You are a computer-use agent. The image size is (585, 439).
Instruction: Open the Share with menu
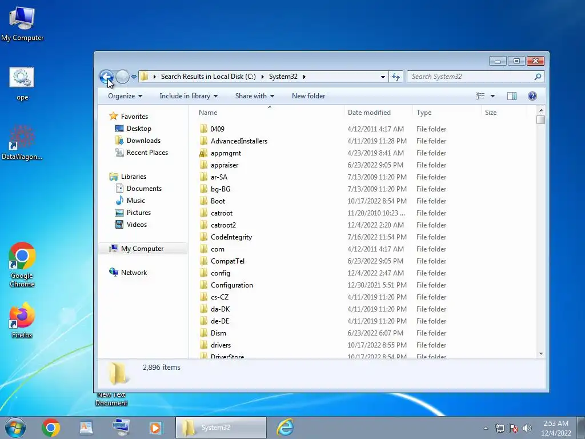point(255,96)
